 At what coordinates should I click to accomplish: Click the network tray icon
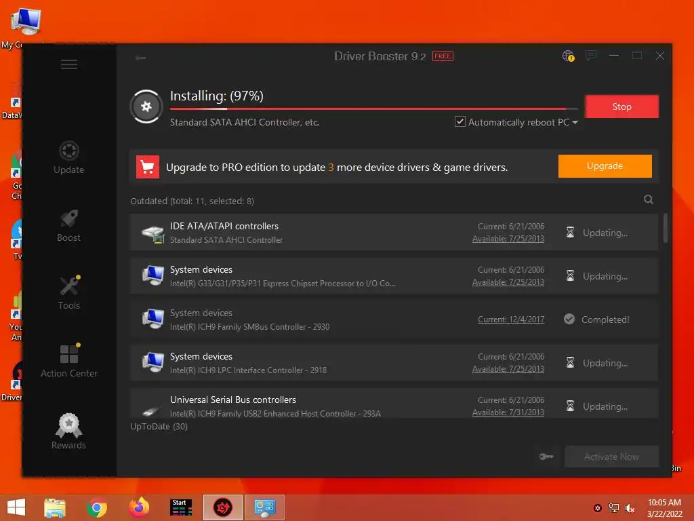[614, 508]
